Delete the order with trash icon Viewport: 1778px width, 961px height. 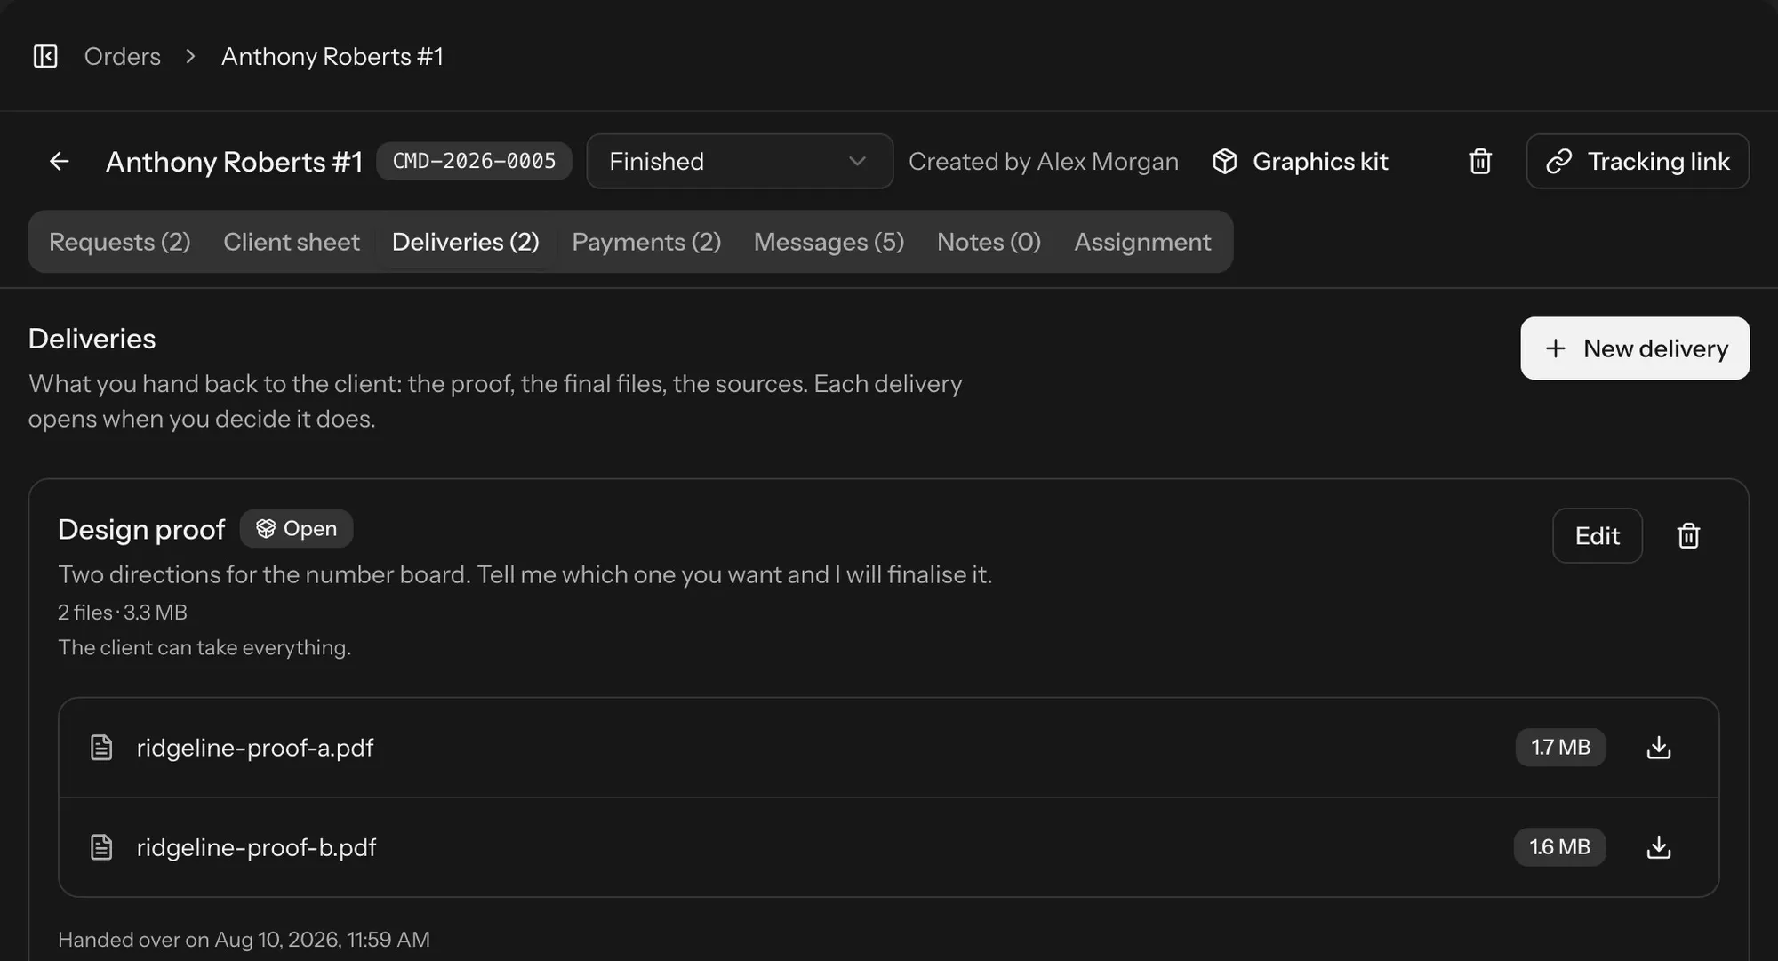click(1480, 161)
